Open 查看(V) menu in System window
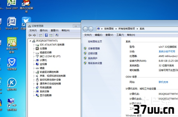 click(x=109, y=35)
